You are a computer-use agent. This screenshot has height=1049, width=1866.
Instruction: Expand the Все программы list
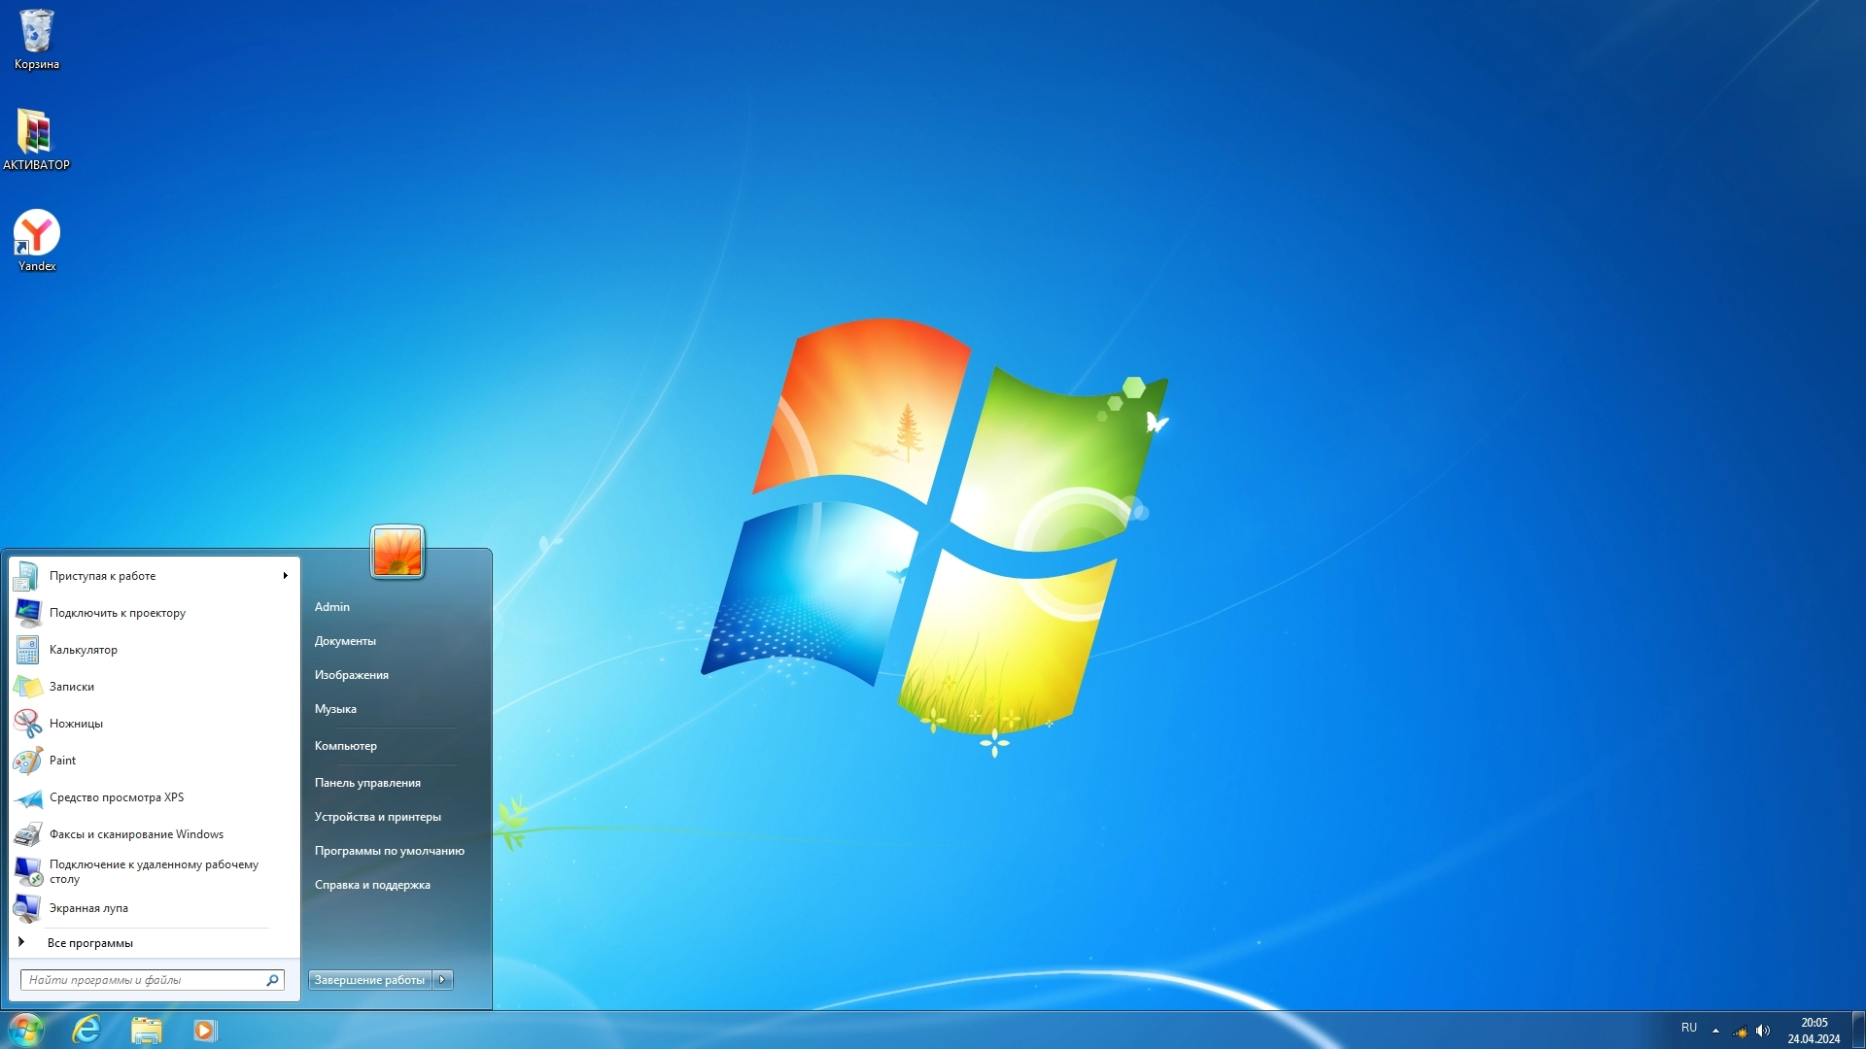pos(92,942)
